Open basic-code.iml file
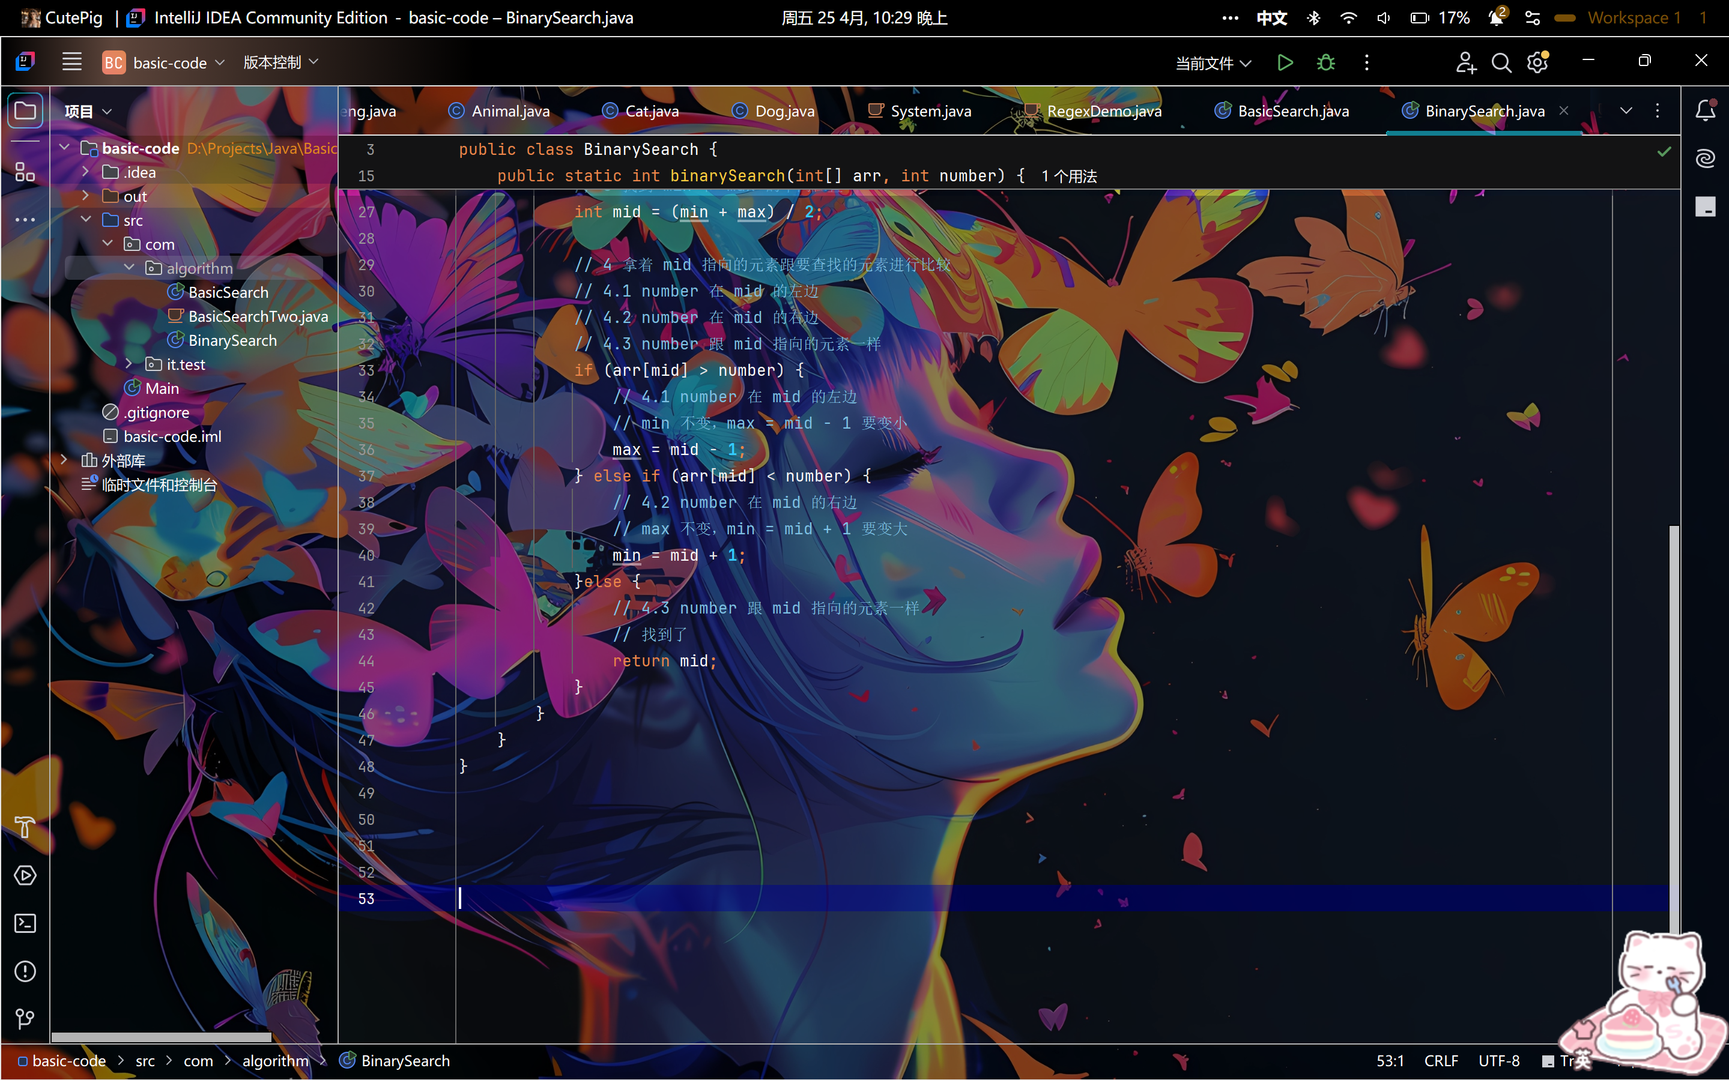 [162, 436]
